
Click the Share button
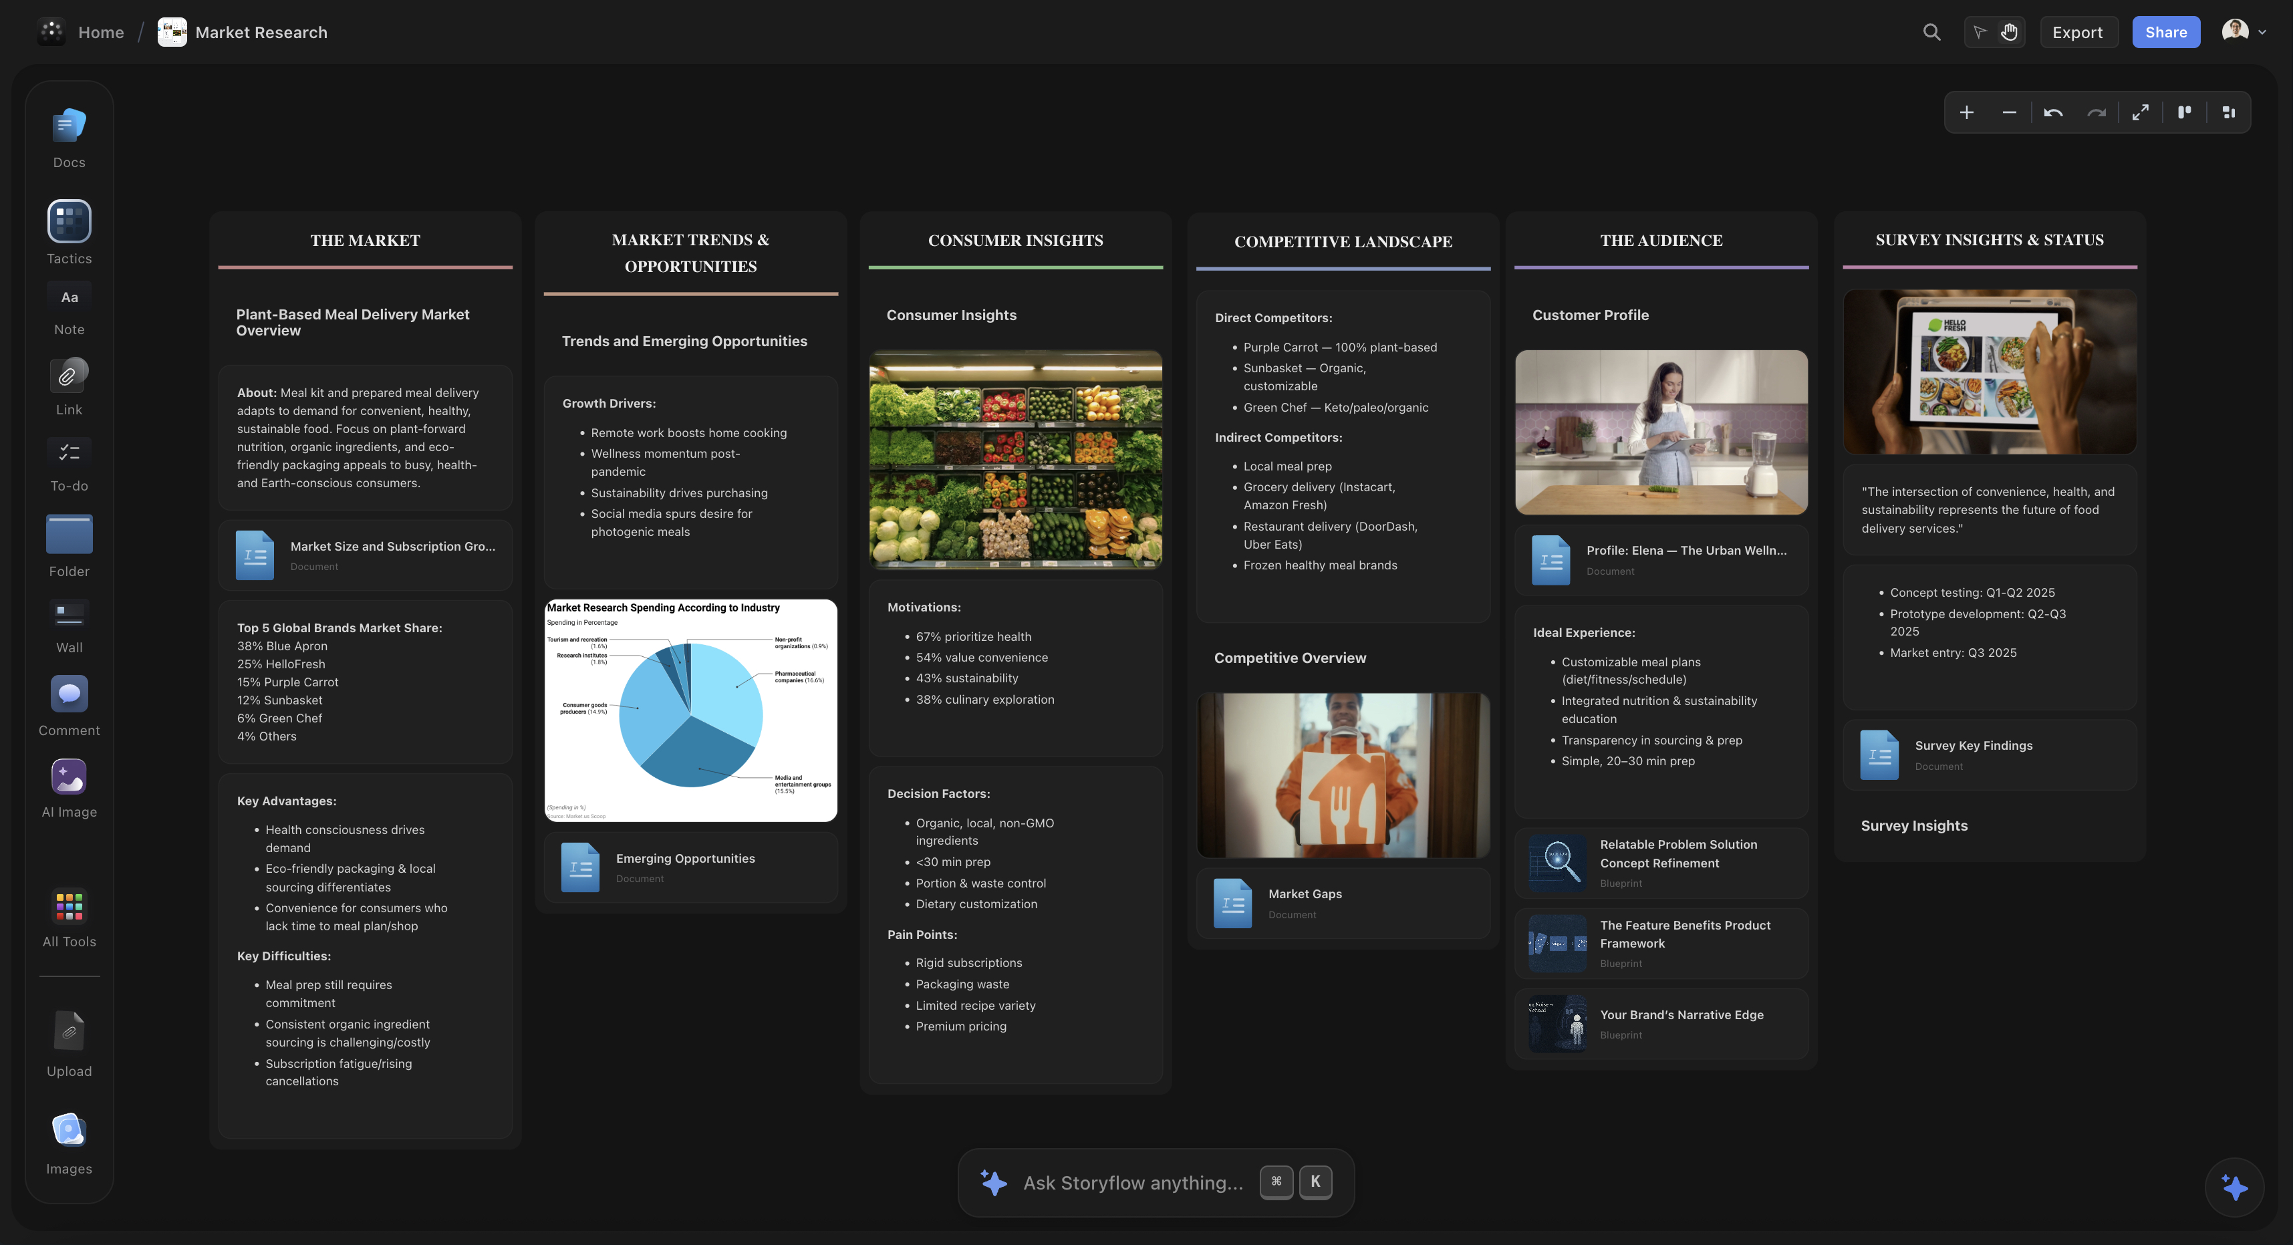(2166, 32)
